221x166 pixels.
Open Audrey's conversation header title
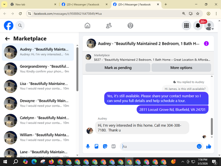coord(149,43)
